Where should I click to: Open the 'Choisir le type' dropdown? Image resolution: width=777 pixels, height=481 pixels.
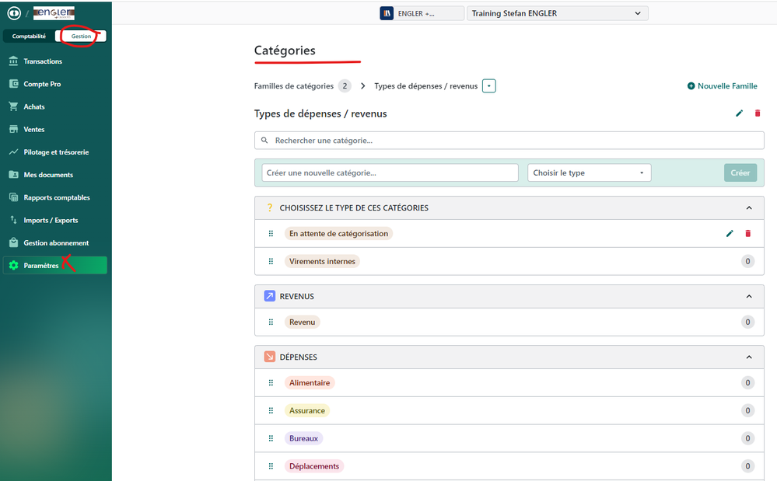[589, 173]
